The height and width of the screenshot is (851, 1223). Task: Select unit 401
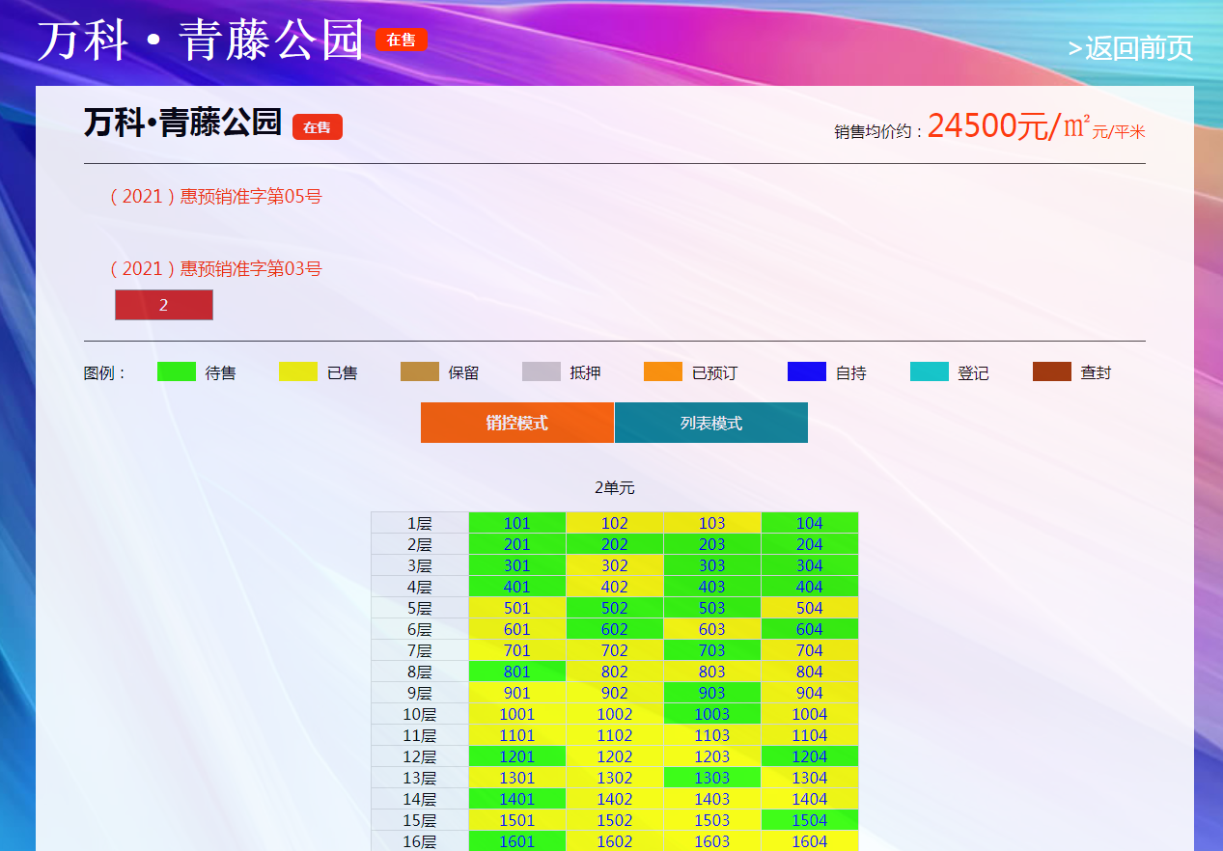click(x=517, y=587)
